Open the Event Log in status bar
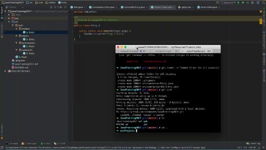 253,143
